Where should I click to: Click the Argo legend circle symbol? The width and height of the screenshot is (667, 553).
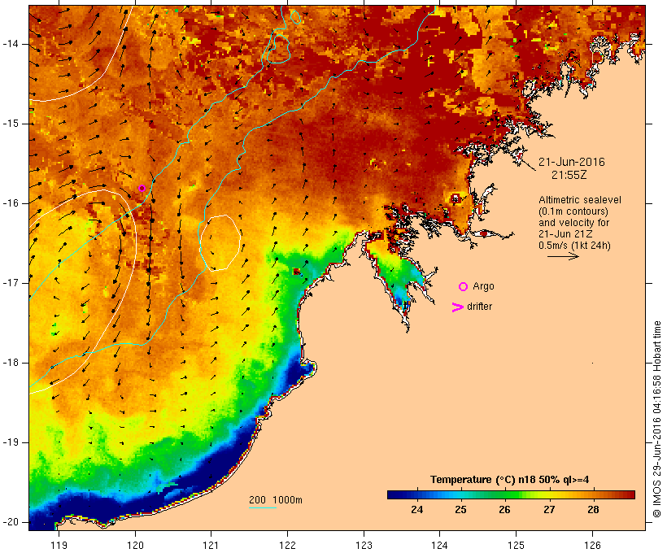464,287
